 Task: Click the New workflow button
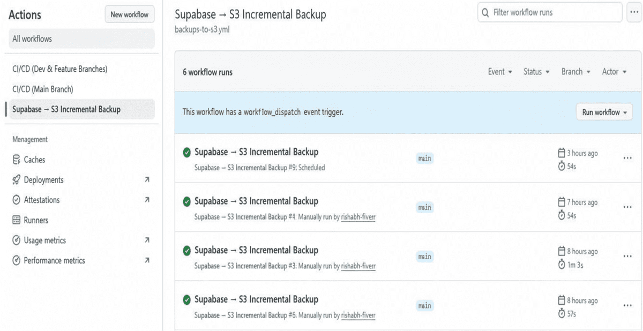[x=130, y=14]
